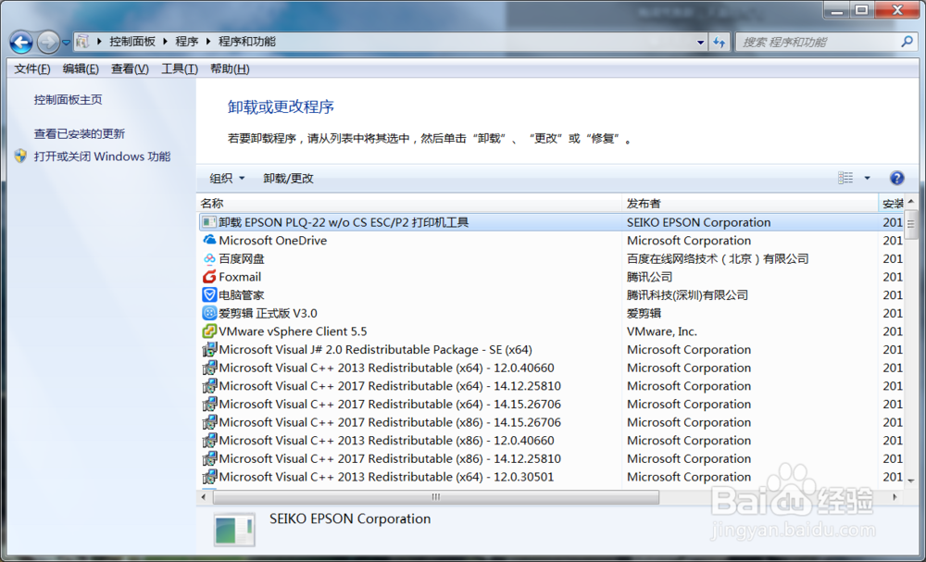926x562 pixels.
Task: Click the EPSON PLQ-22 printer tool icon
Action: tap(209, 222)
